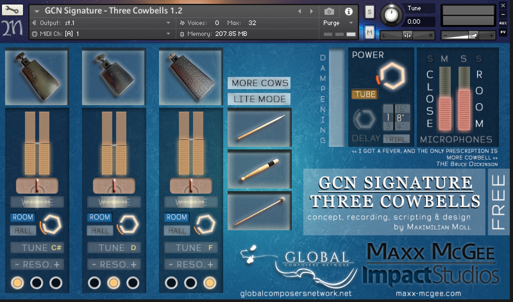Select the first cowbell image
Viewport: 513px width, 302px height.
point(37,76)
